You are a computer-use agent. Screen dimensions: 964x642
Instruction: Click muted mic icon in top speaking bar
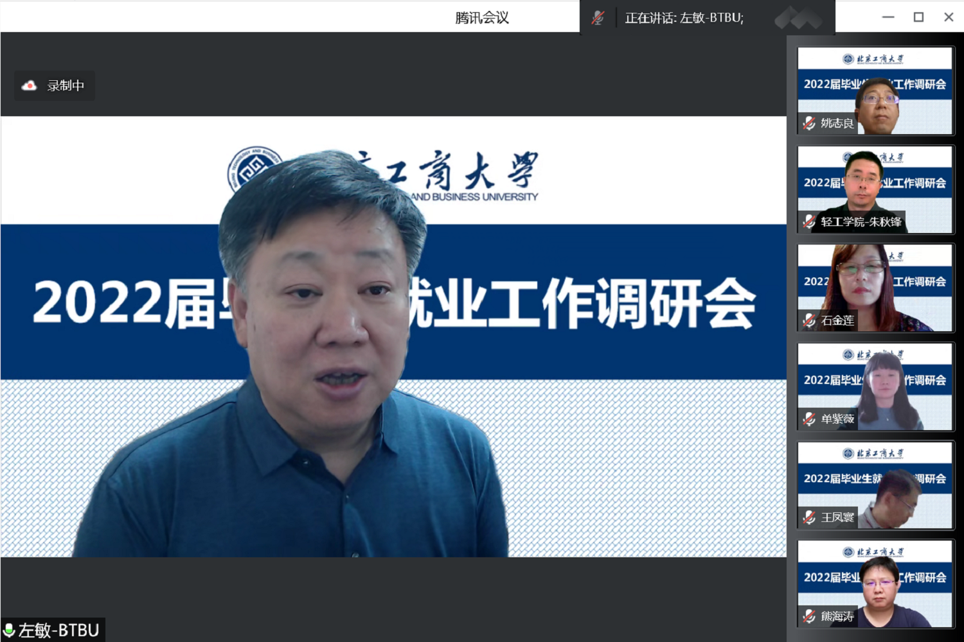coord(598,18)
